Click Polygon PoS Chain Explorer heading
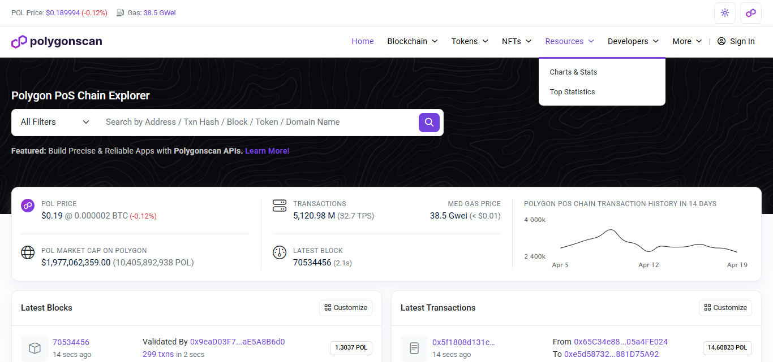Image resolution: width=773 pixels, height=362 pixels. click(x=80, y=95)
